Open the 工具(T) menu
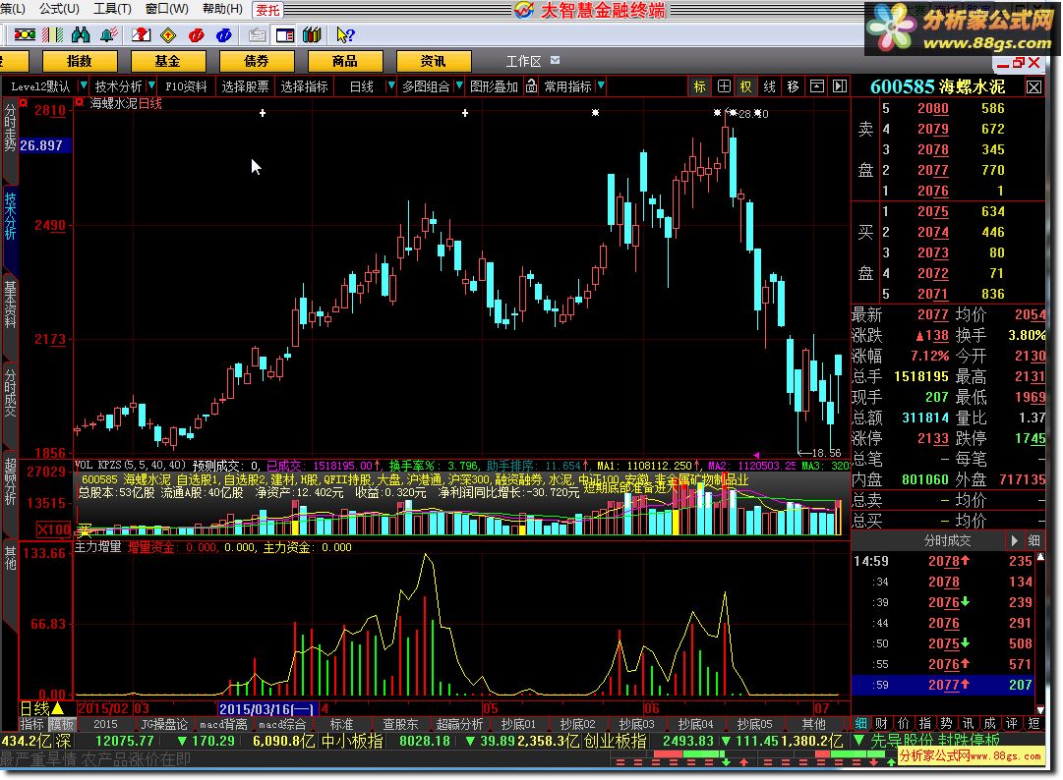The width and height of the screenshot is (1063, 780). tap(112, 9)
